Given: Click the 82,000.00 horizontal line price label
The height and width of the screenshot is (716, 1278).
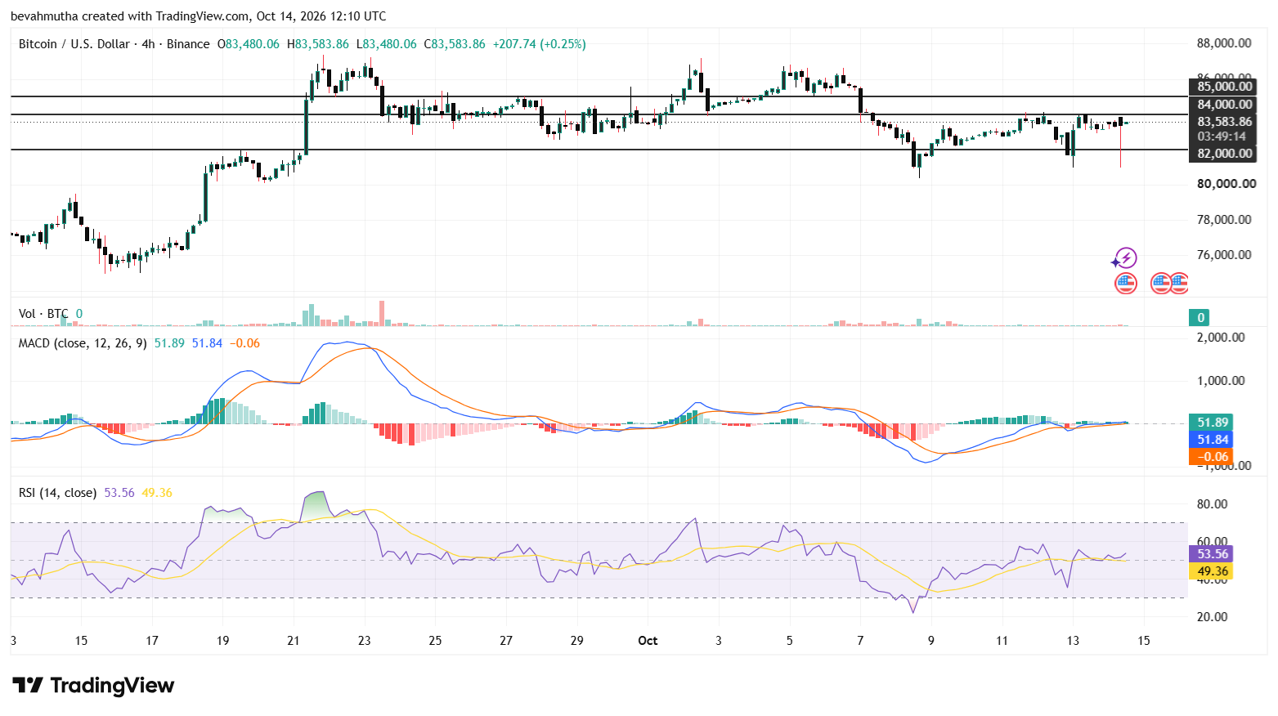Looking at the screenshot, I should pyautogui.click(x=1222, y=154).
